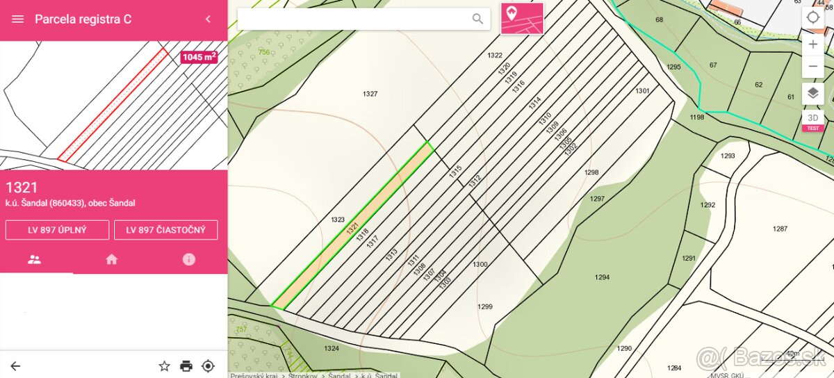Screen dimensions: 834x378
Task: Open LV 897 ÚPLNÝ document
Action: tap(57, 230)
